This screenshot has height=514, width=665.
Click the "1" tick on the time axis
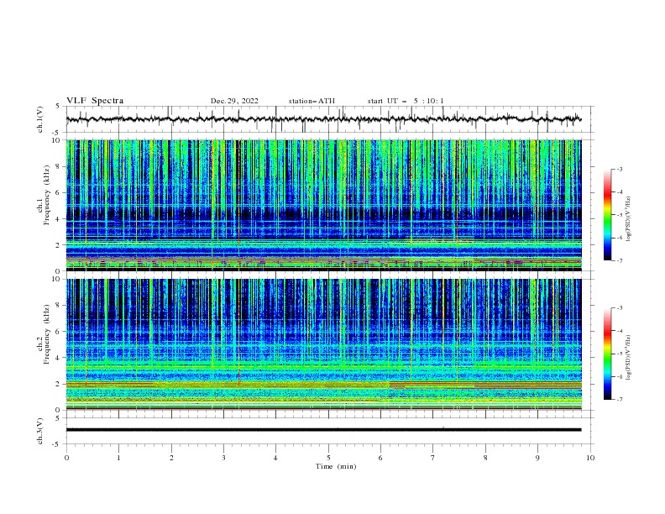click(118, 458)
